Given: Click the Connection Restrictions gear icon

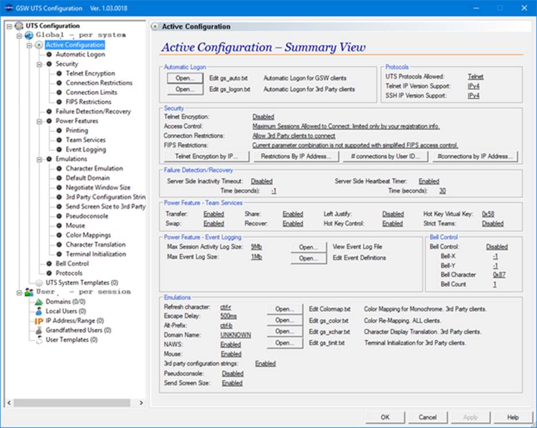Looking at the screenshot, I should tap(59, 83).
